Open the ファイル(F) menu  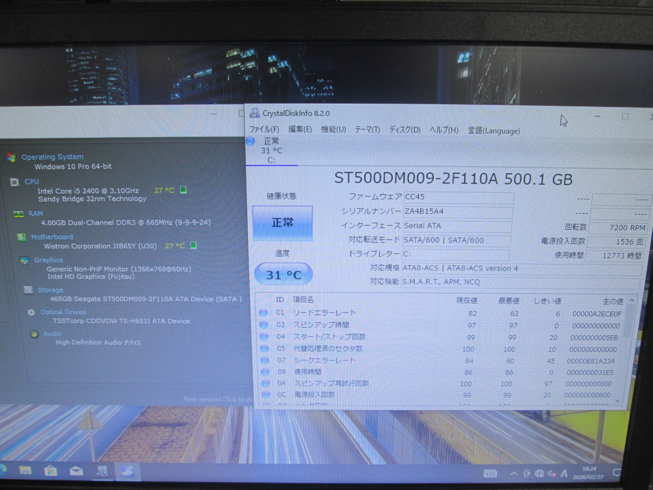[264, 129]
